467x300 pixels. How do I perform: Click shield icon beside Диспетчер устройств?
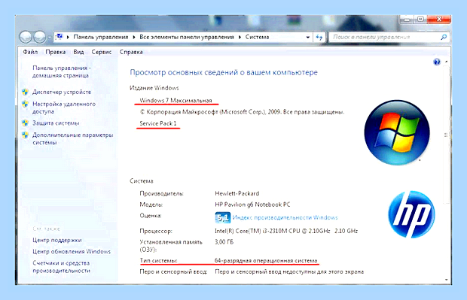click(25, 92)
